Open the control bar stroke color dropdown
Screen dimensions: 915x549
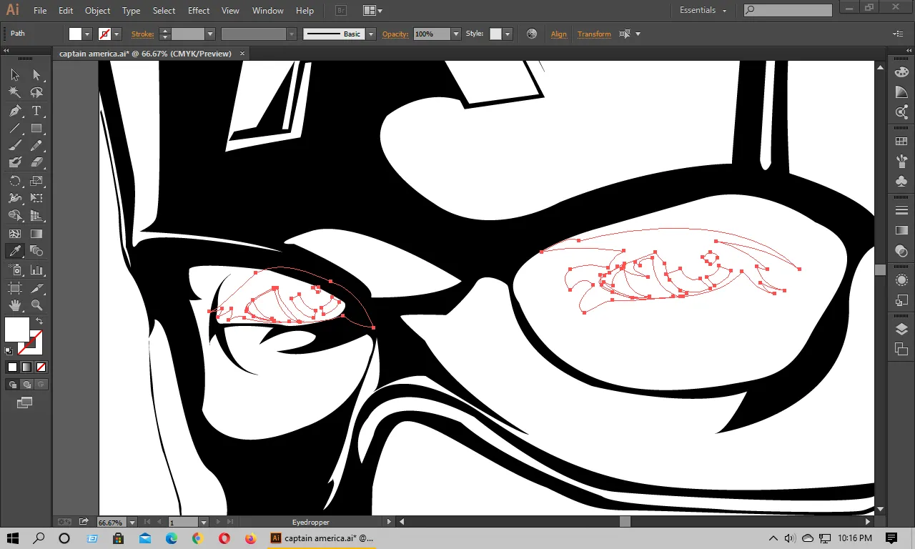117,34
